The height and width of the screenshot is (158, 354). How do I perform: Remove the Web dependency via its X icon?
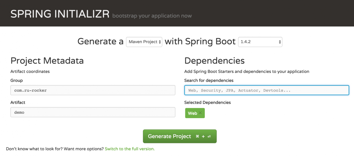pyautogui.click(x=200, y=113)
